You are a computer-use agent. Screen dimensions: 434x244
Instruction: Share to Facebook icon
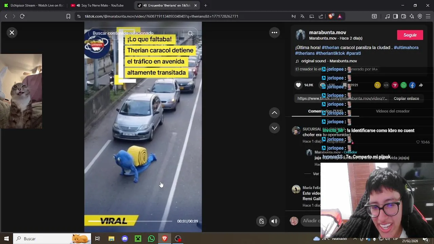coord(412,85)
